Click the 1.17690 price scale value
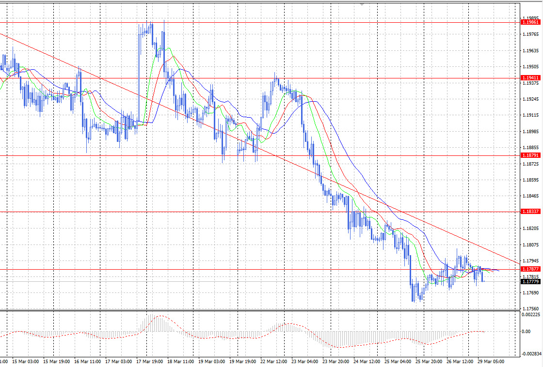The image size is (543, 367). 530,292
